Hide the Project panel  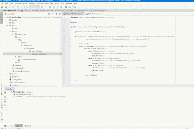click(x=60, y=14)
